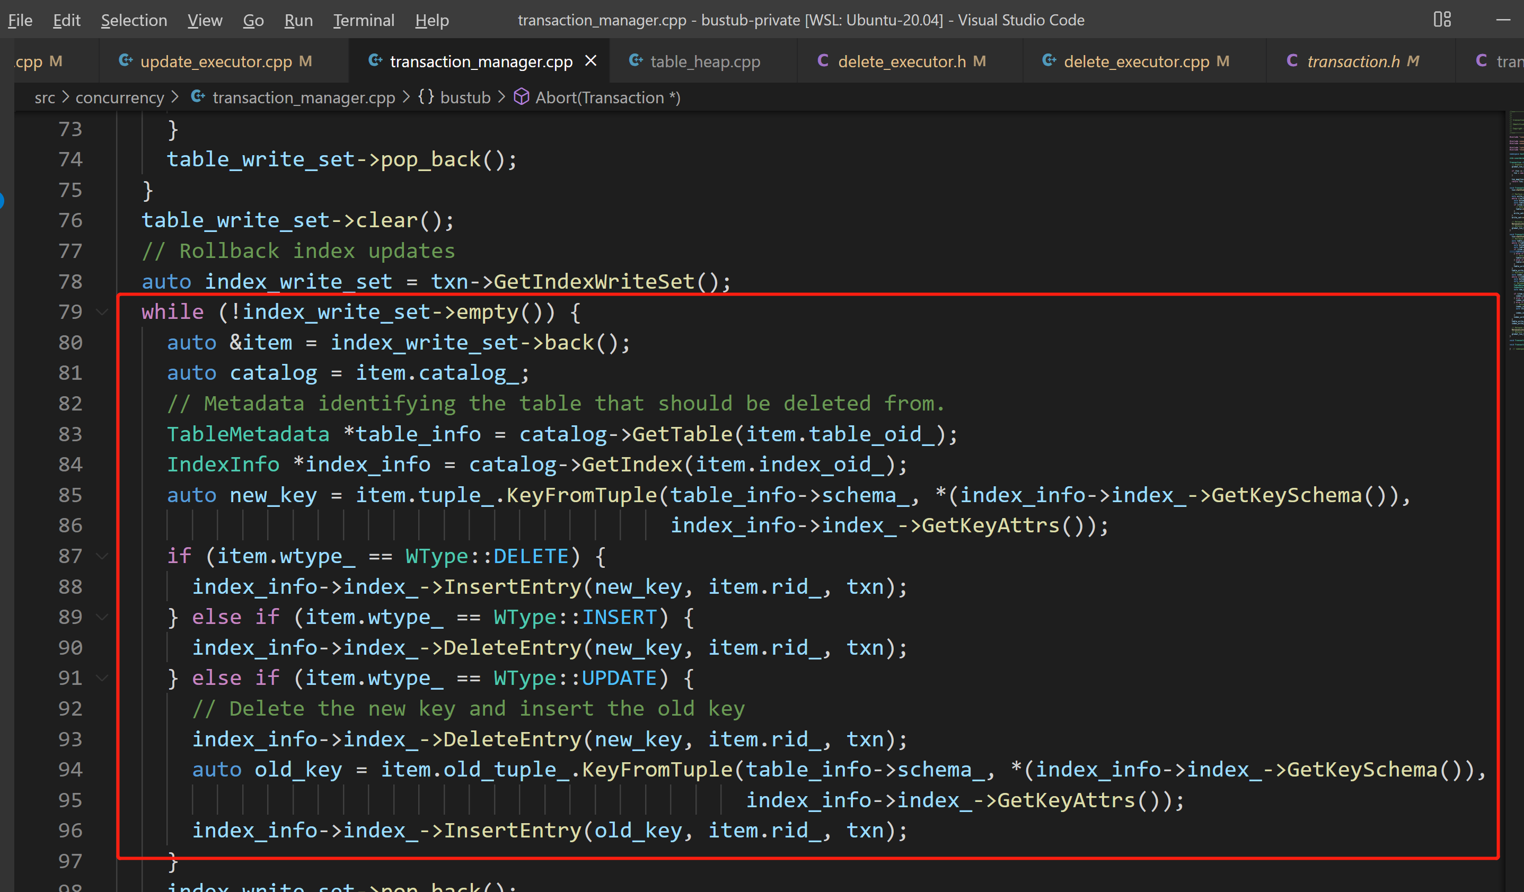Click the bustub namespace braces icon in breadcrumb
1524x892 pixels.
(x=426, y=97)
